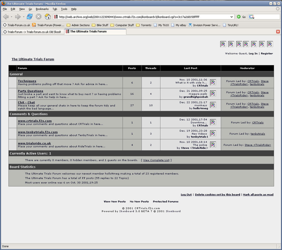Open the Tools menu

64,9
